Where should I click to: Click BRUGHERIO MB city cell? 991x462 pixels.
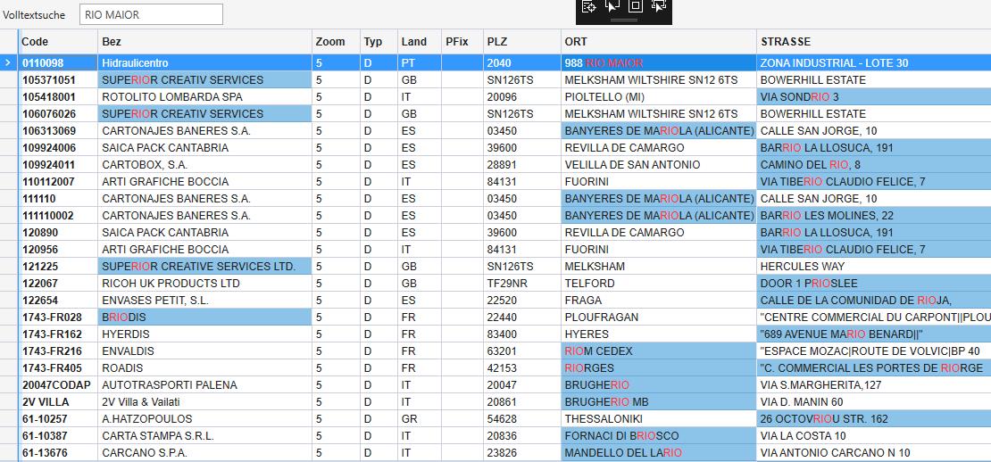[x=659, y=402]
